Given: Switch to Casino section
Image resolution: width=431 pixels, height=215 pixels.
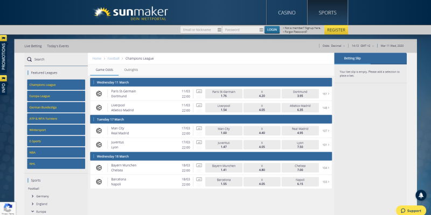Looking at the screenshot, I should pos(287,12).
